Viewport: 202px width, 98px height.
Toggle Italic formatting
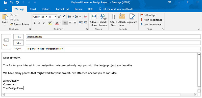pos(39,23)
